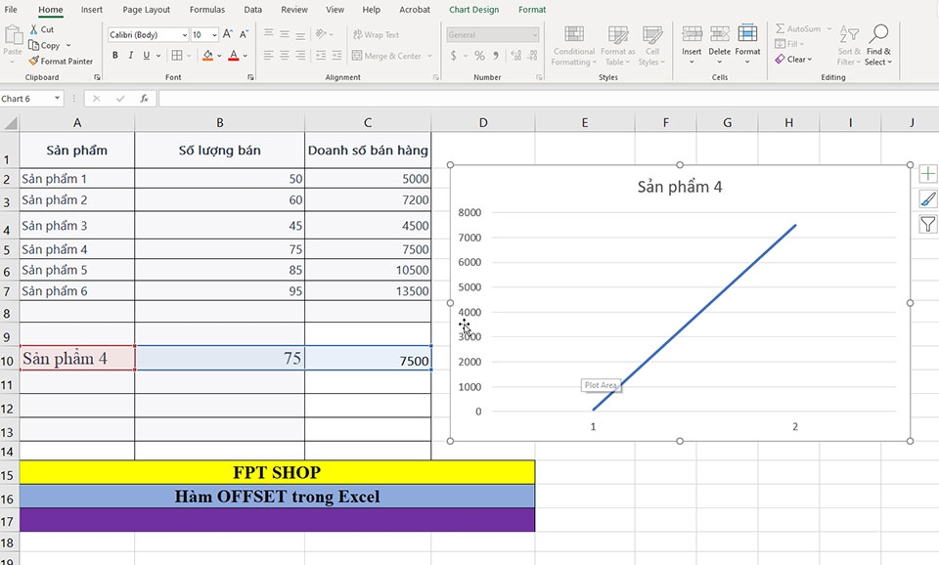Apply percent style

[x=479, y=56]
